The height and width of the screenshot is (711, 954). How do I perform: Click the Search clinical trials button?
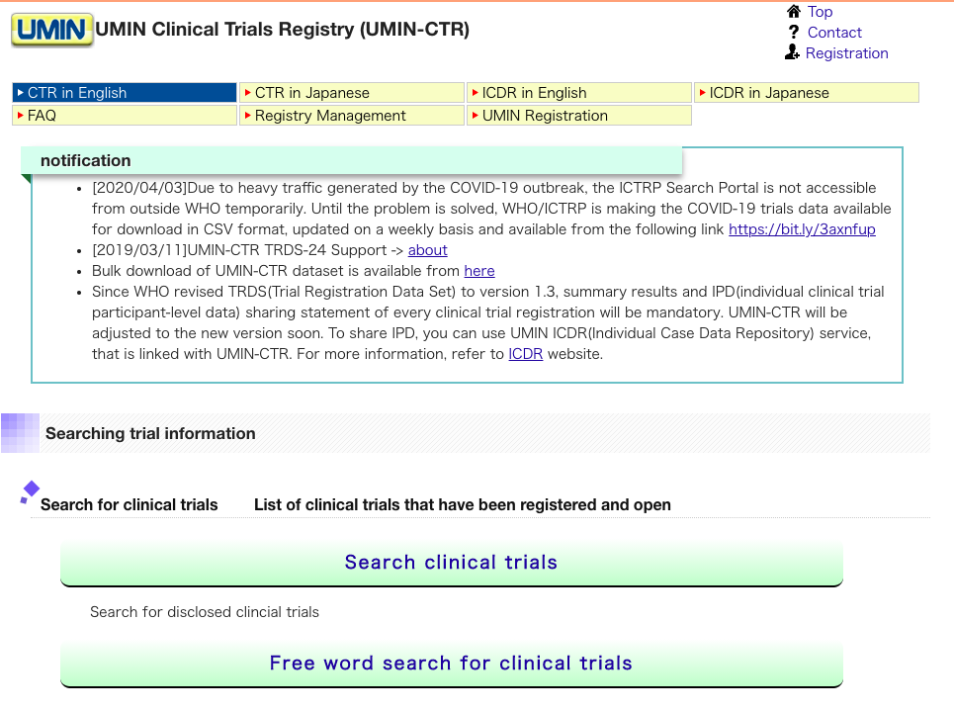pyautogui.click(x=452, y=563)
